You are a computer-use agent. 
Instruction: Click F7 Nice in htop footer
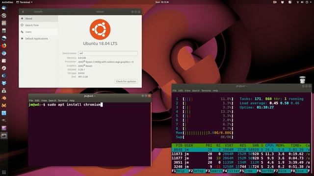[282, 171]
